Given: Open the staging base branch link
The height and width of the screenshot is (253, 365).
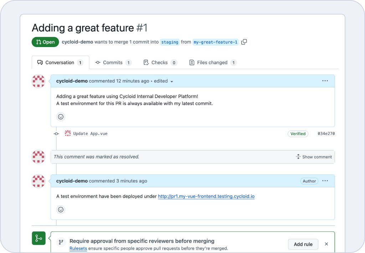Looking at the screenshot, I should 170,42.
